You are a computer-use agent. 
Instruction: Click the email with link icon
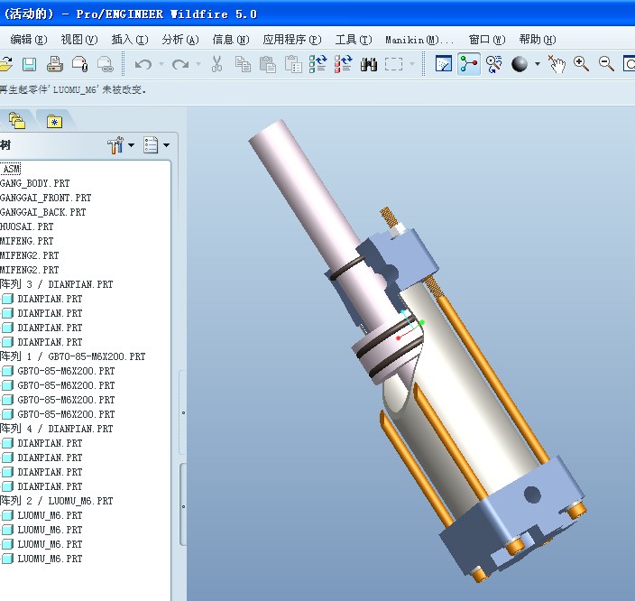pos(106,64)
